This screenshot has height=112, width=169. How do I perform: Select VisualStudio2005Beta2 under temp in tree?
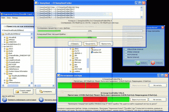19,76
